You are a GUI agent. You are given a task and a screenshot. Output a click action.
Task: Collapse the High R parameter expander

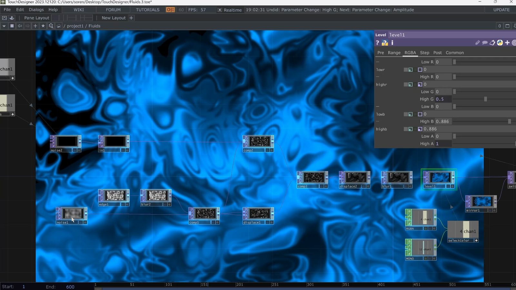click(378, 77)
